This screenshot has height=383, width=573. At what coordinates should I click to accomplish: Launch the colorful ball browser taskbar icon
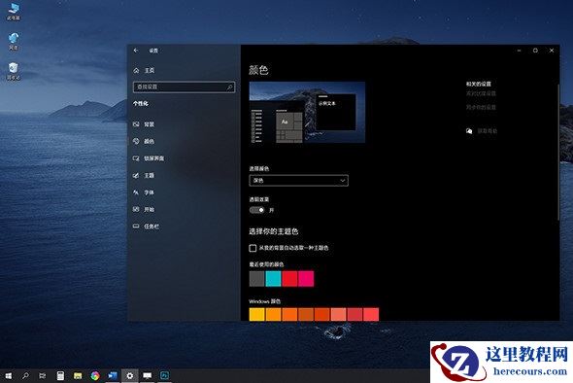[x=95, y=375]
